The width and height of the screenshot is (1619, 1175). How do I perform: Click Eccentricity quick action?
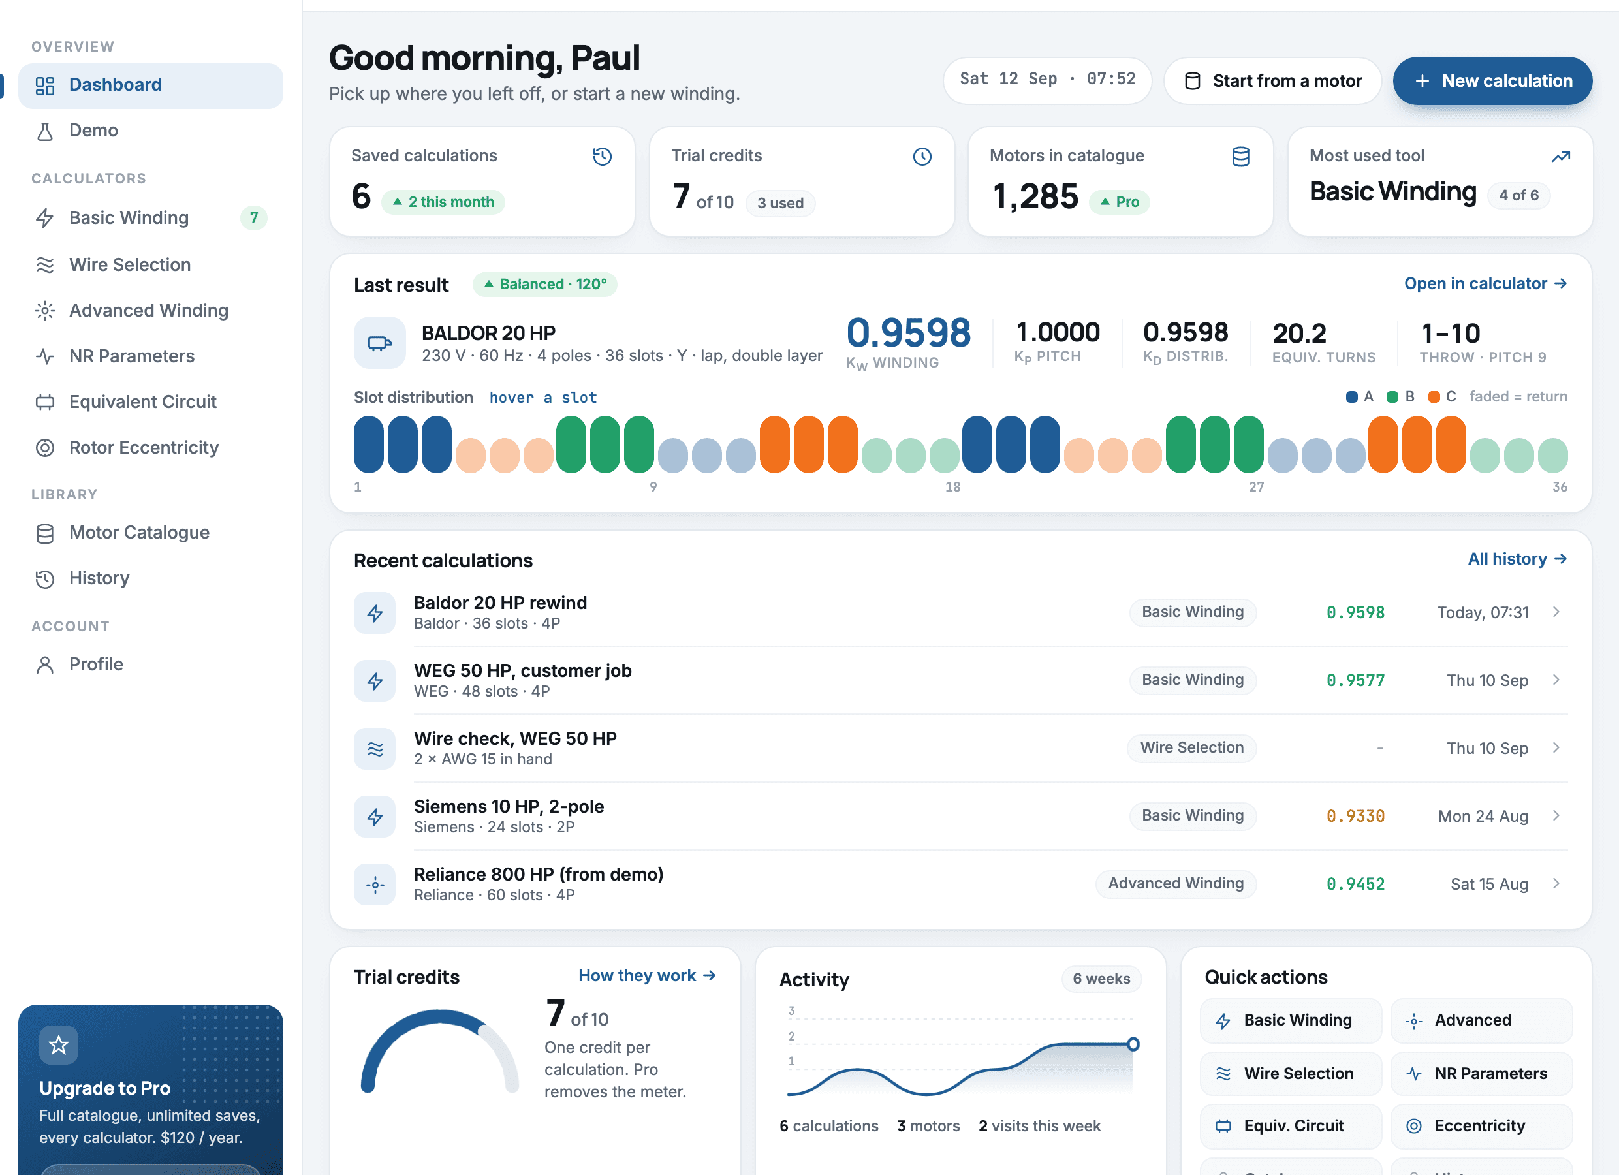(1481, 1126)
